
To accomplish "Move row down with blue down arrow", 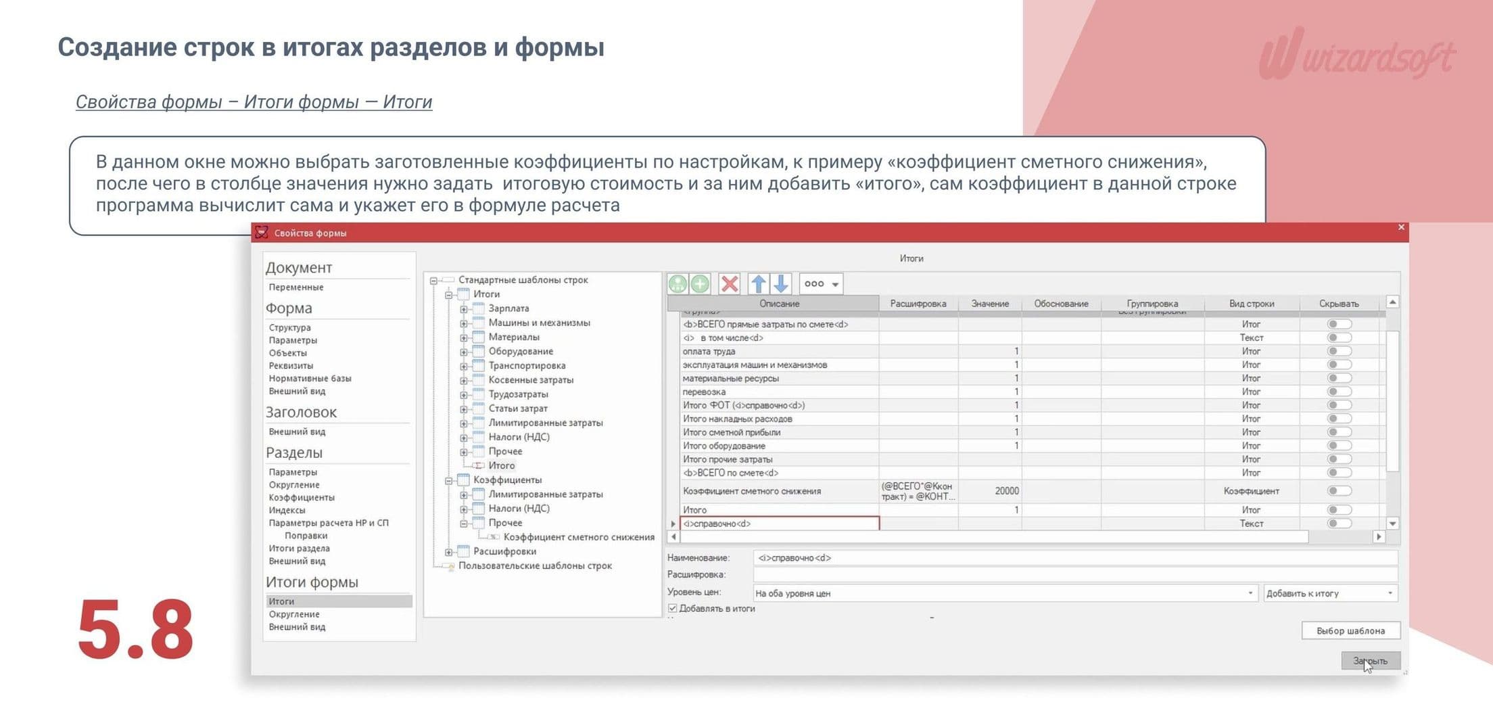I will tap(781, 283).
